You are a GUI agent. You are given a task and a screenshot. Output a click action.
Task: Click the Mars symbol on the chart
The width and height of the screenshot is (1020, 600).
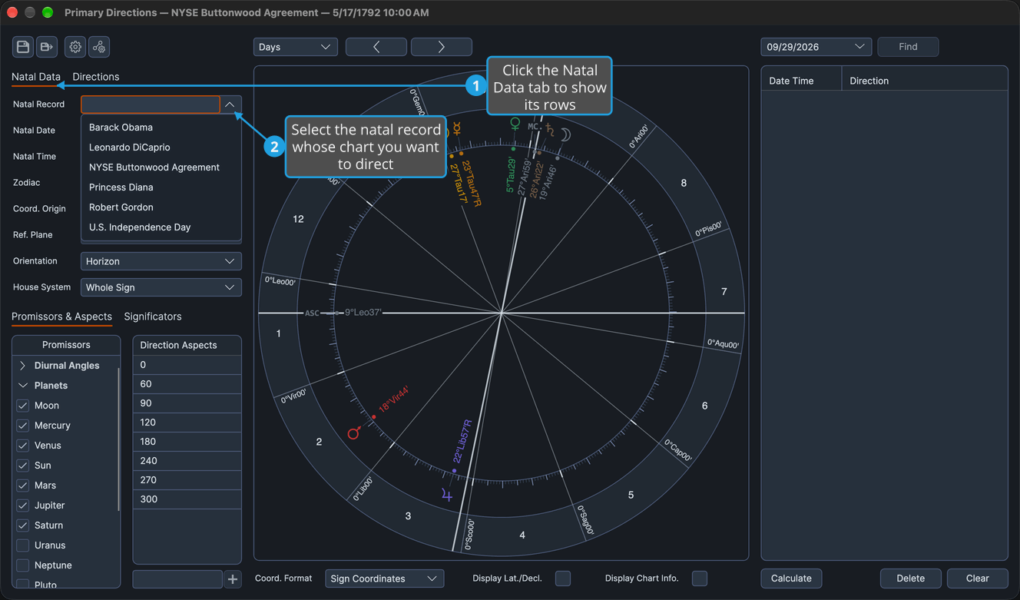354,433
